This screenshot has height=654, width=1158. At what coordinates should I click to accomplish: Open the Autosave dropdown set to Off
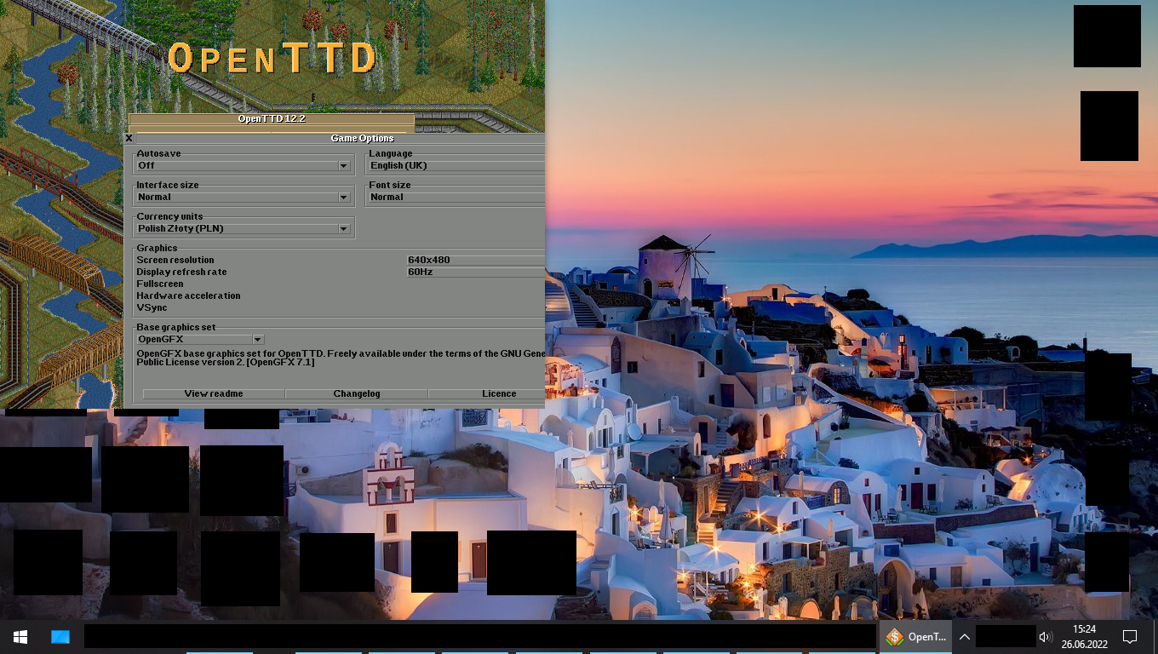[243, 165]
